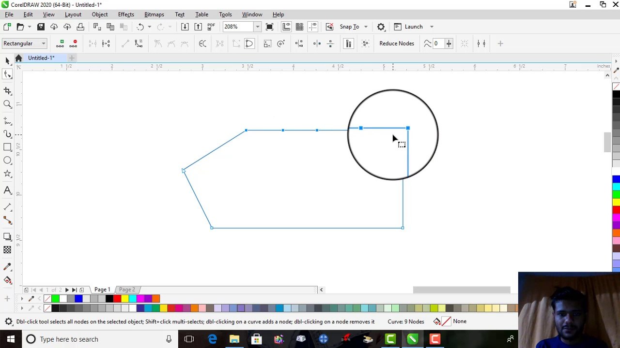Open the Windows Start menu
Viewport: 620px width, 348px height.
[x=11, y=339]
